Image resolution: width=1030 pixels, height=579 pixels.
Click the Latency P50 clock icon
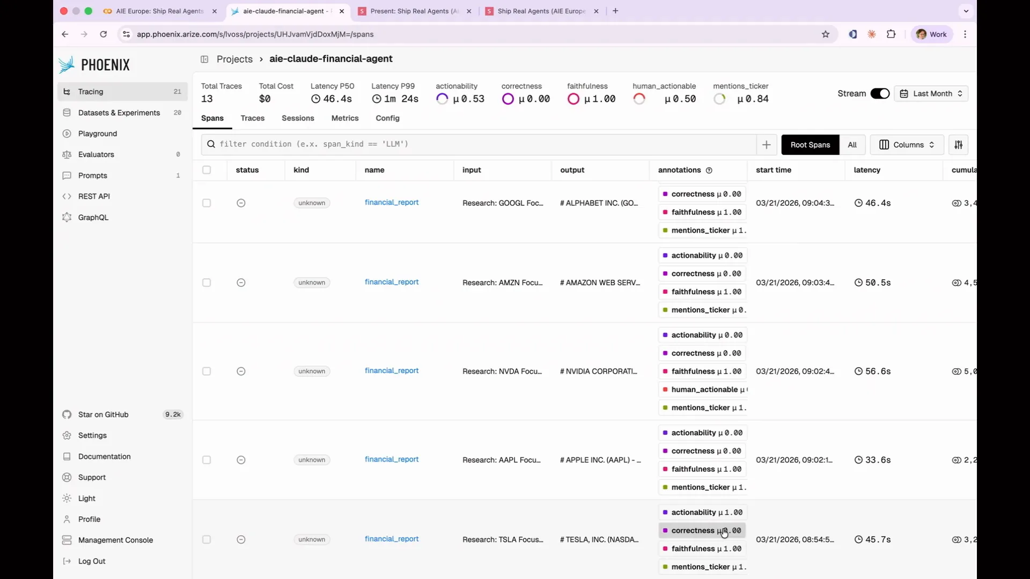point(315,99)
